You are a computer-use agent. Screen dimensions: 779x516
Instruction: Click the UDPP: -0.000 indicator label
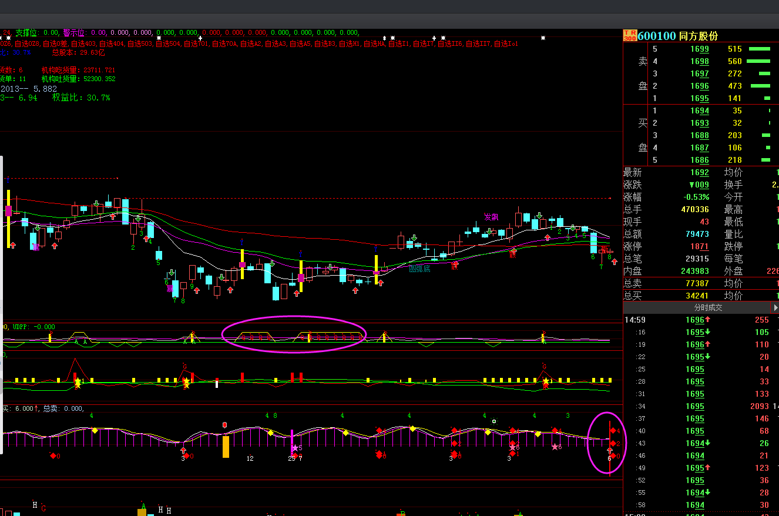(33, 327)
